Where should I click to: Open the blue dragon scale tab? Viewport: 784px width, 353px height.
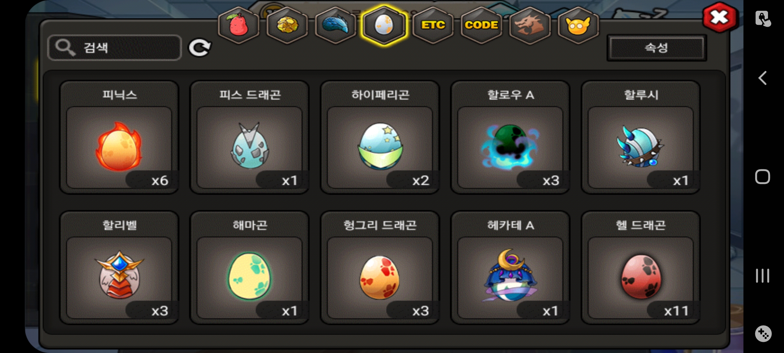[x=335, y=25]
